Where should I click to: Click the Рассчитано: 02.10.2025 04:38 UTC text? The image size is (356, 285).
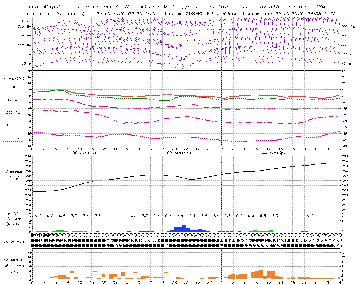point(289,14)
